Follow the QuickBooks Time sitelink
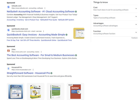The image size is (140, 100). [64, 40]
